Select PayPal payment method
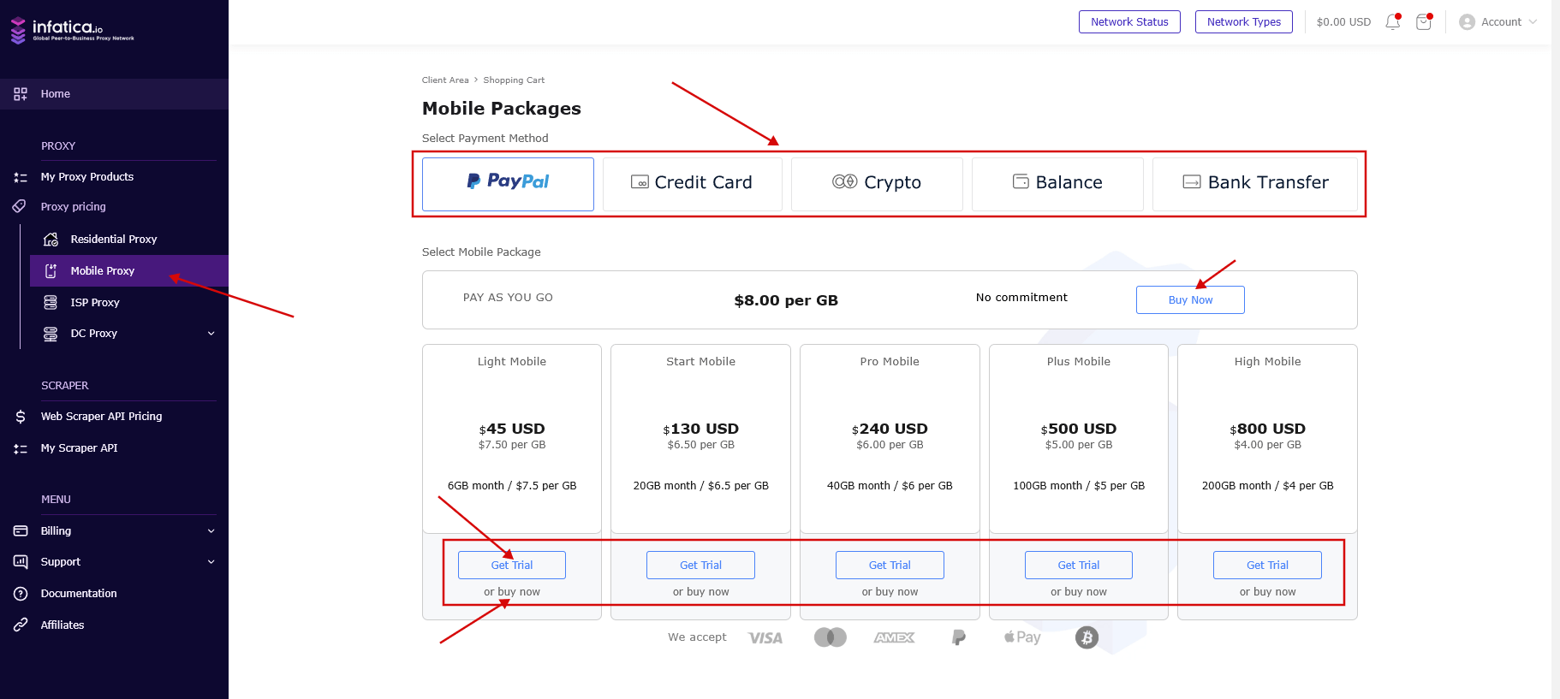This screenshot has width=1560, height=699. tap(508, 184)
